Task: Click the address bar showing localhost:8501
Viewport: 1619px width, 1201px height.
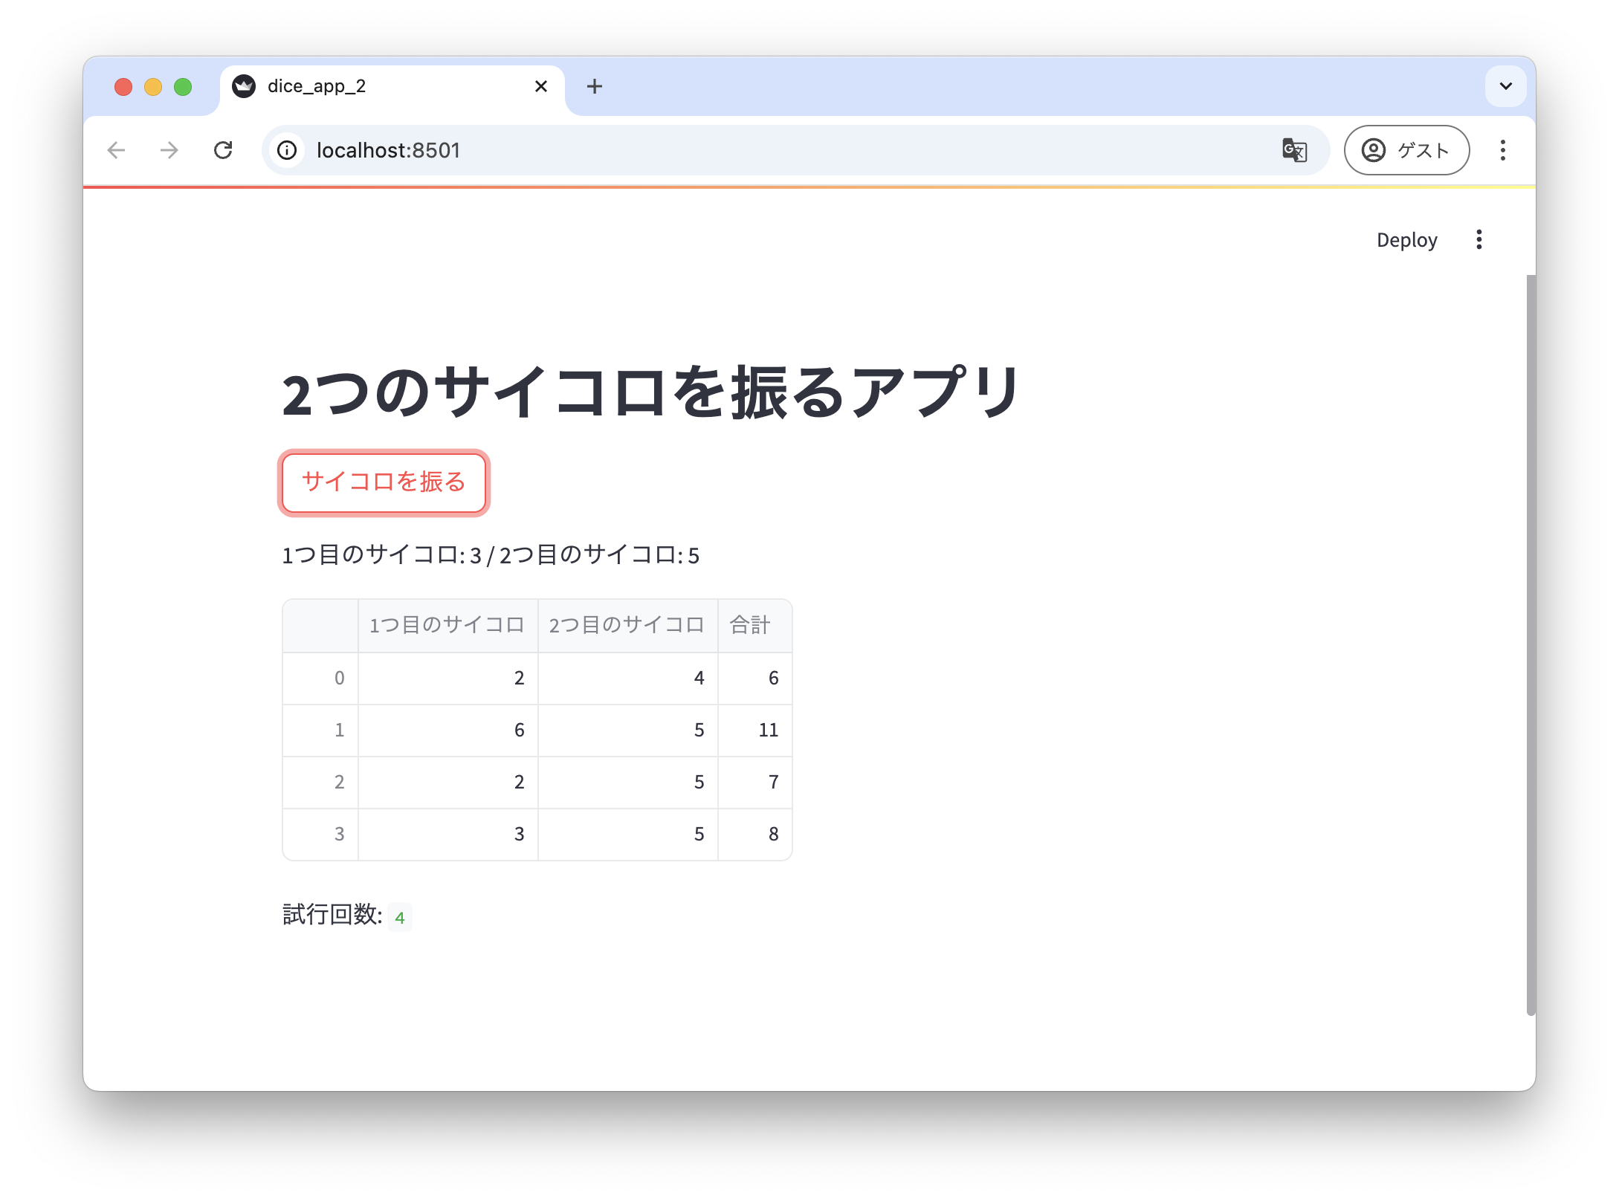Action: click(x=669, y=150)
